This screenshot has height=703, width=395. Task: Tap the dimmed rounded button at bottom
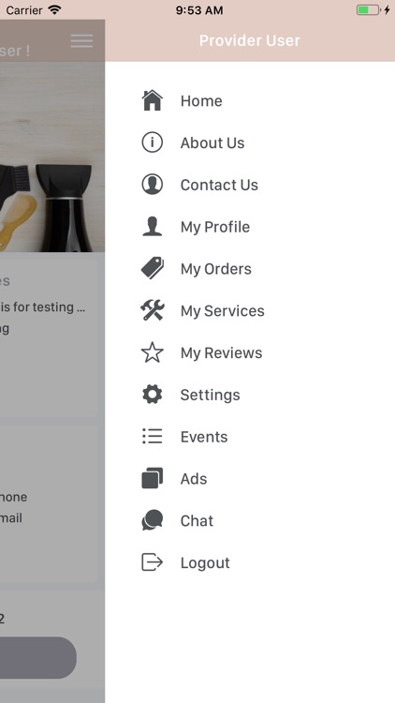click(x=38, y=658)
